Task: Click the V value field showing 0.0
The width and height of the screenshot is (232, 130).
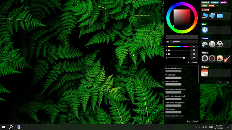Action: (194, 54)
